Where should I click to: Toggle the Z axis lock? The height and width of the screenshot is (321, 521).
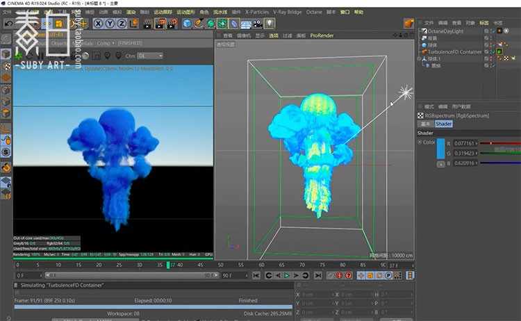coord(122,24)
